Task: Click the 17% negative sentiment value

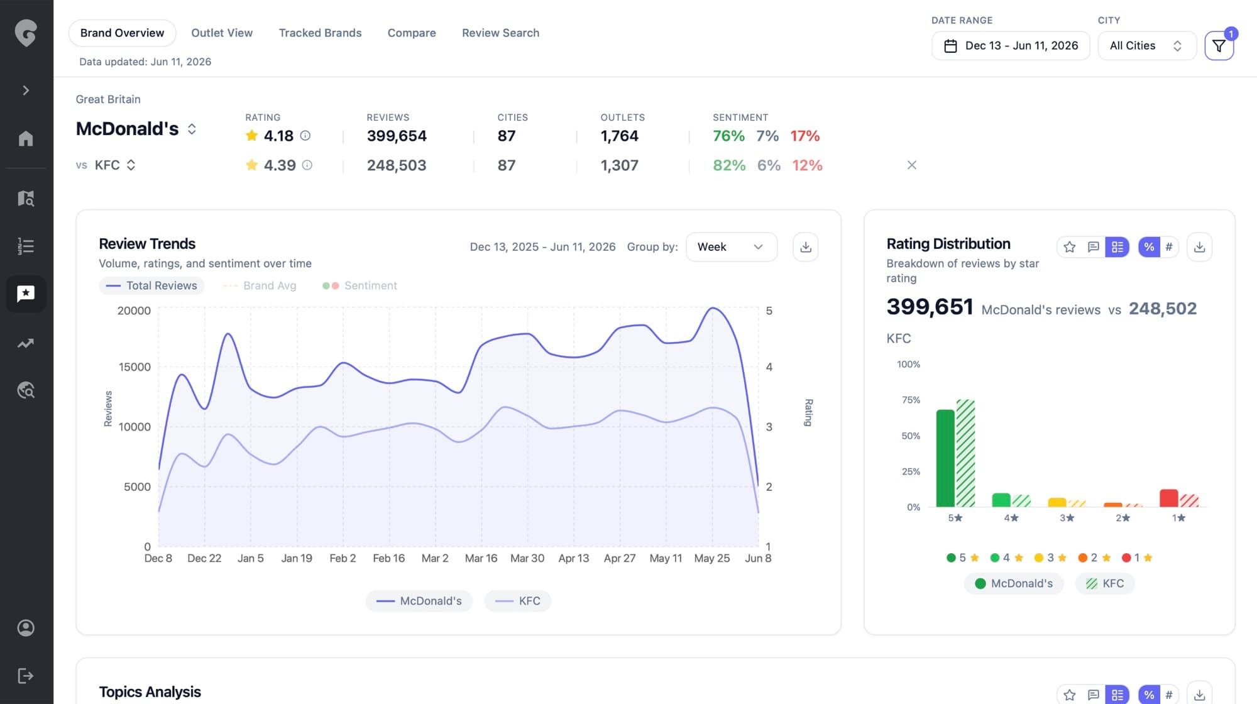Action: click(x=805, y=136)
